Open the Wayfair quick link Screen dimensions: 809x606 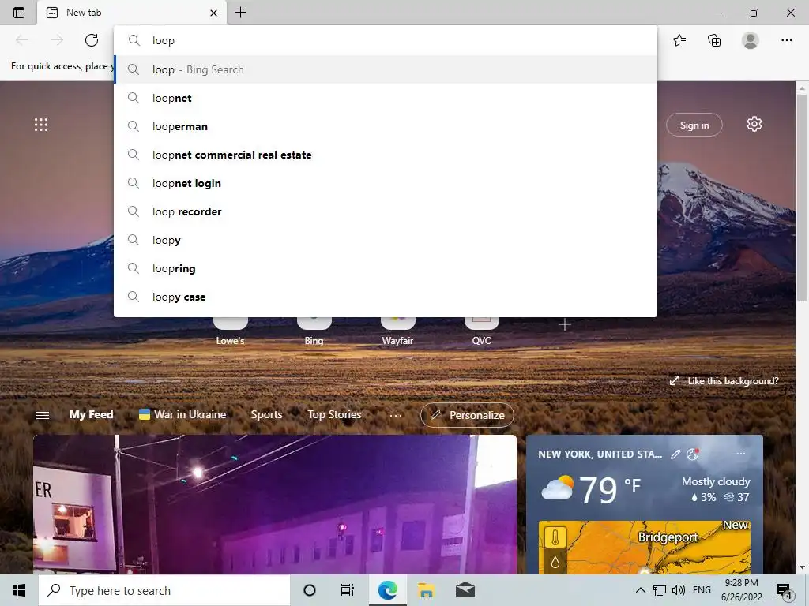[397, 331]
